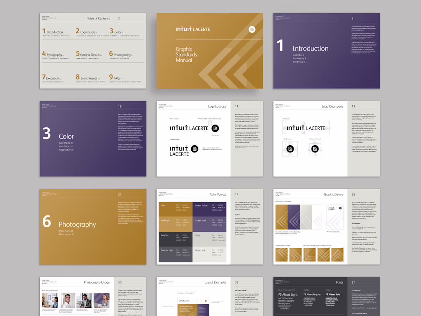Click the 'Color Palette' page heading
This screenshot has width=421, height=316.
218,194
